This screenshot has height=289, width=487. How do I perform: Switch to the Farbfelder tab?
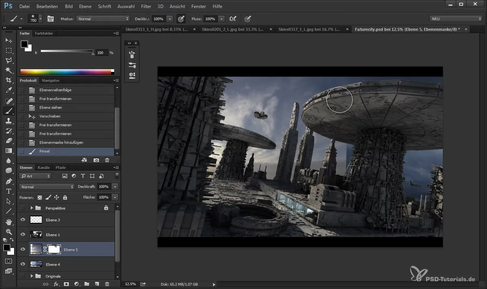pyautogui.click(x=44, y=33)
